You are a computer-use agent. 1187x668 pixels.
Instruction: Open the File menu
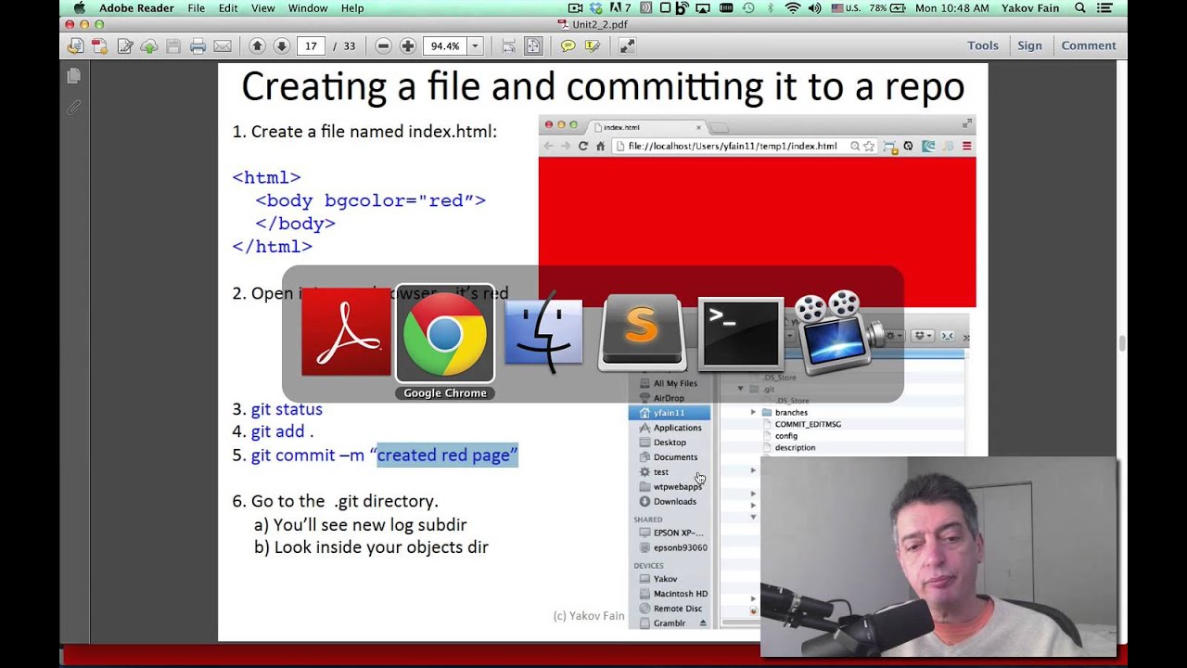coord(197,8)
